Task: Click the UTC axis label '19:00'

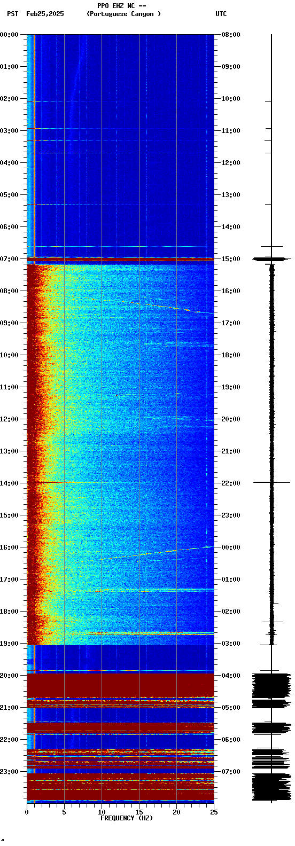Action: [231, 387]
